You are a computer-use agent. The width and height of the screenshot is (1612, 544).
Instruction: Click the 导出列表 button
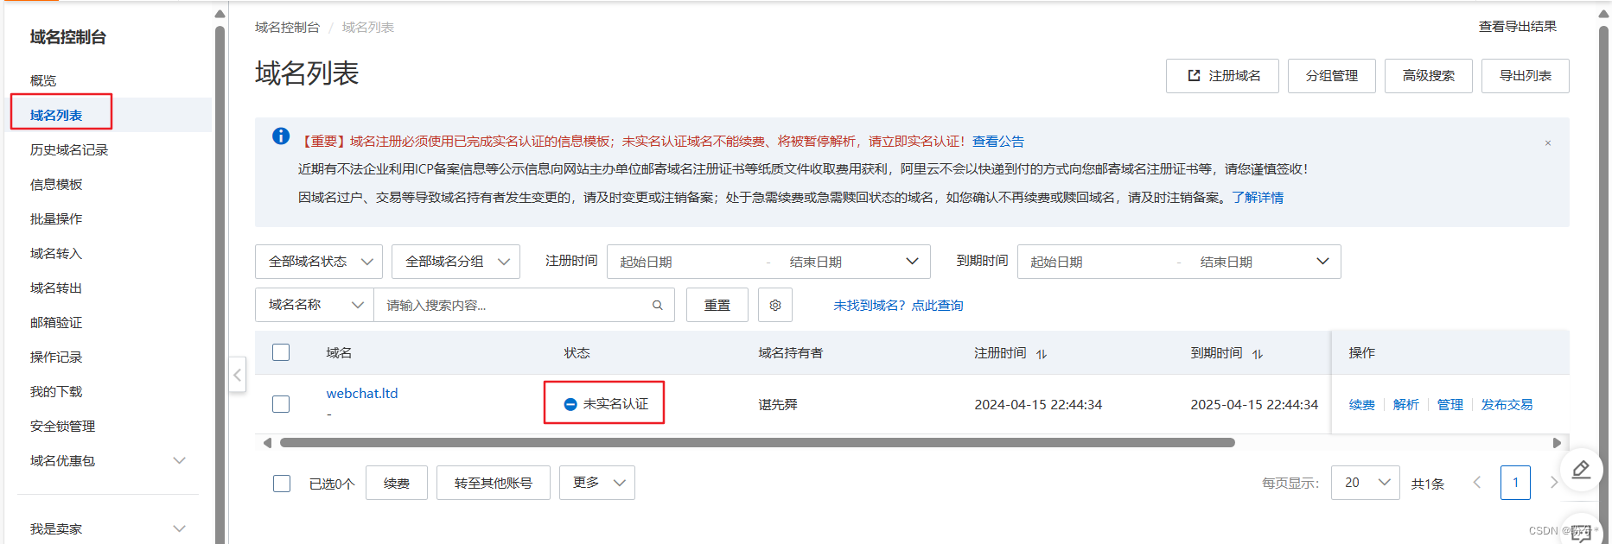coord(1525,76)
